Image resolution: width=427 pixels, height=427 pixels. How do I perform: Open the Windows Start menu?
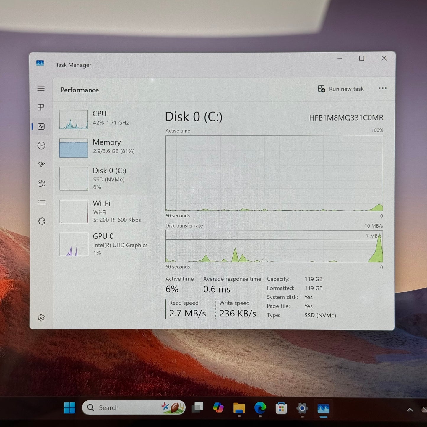(70, 408)
